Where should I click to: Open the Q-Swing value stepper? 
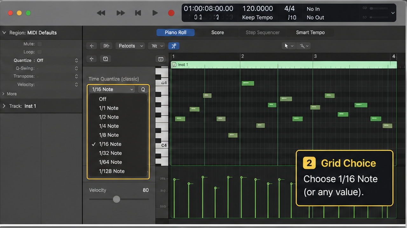tap(76, 68)
